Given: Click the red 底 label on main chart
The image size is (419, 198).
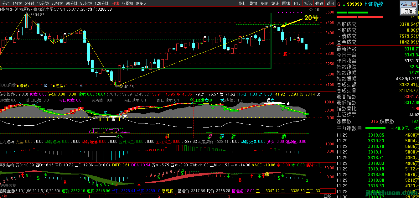Looking at the screenshot, I should coord(285,54).
